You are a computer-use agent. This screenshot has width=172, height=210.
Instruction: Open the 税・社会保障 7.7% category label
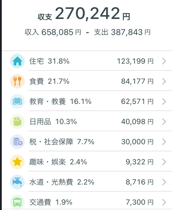[62, 142]
